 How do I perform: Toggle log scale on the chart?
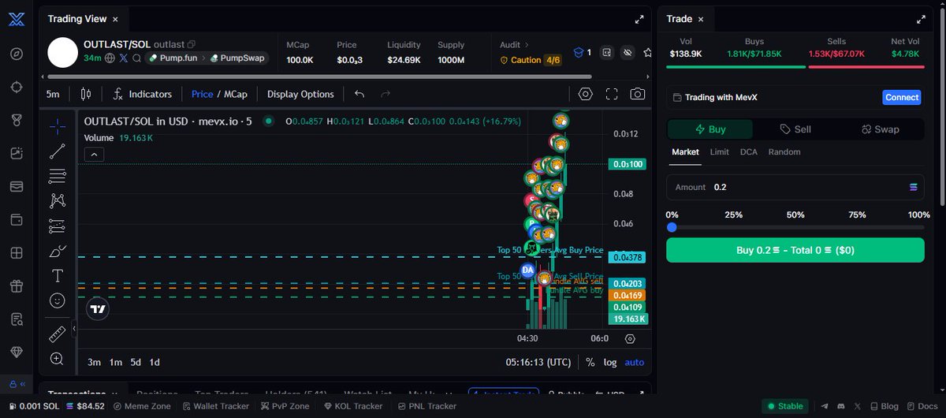coord(610,362)
